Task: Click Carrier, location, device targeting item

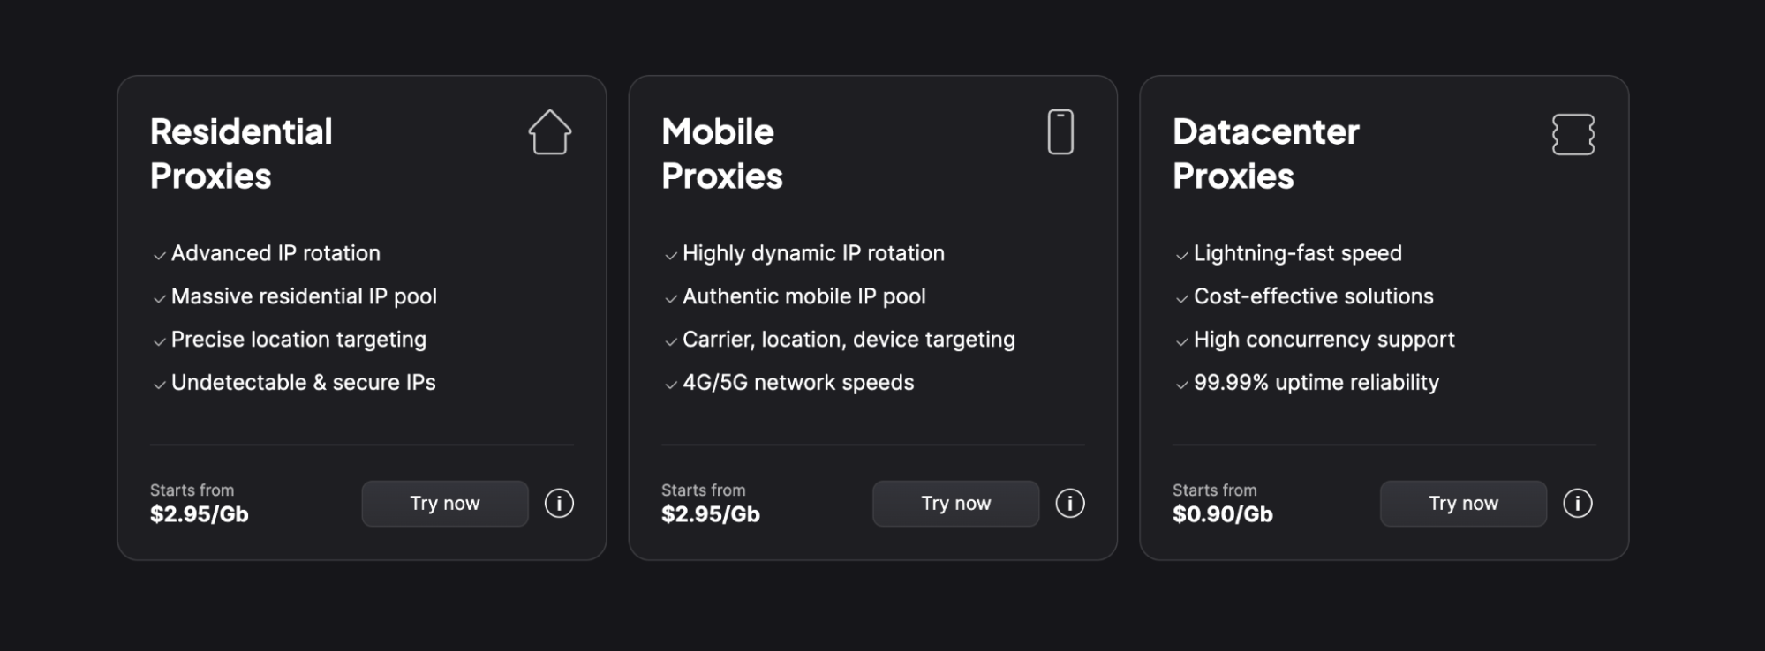Action: coord(849,340)
